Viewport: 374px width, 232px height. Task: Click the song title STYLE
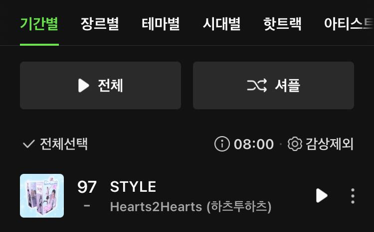(x=133, y=187)
